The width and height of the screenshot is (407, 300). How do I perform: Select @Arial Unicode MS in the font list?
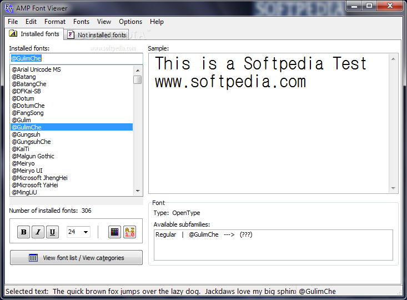coord(72,69)
